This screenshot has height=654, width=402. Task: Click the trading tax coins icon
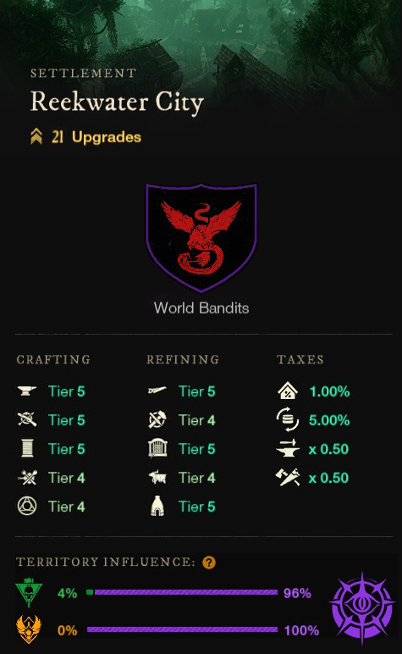click(288, 420)
